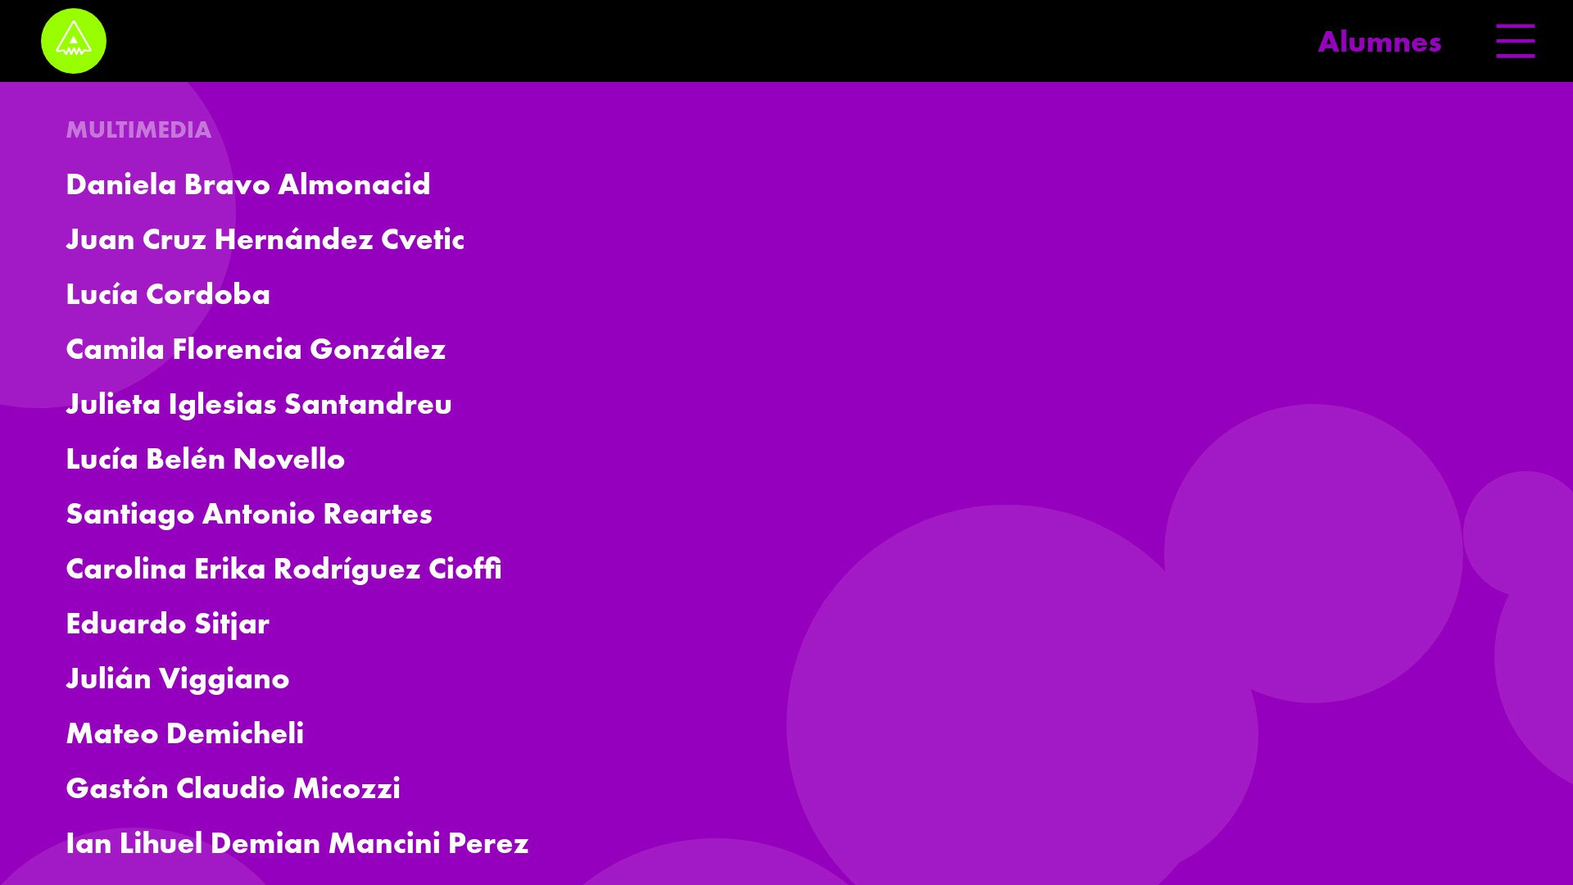Select Julián Viggiano
Screen dimensions: 1573x885
click(178, 678)
